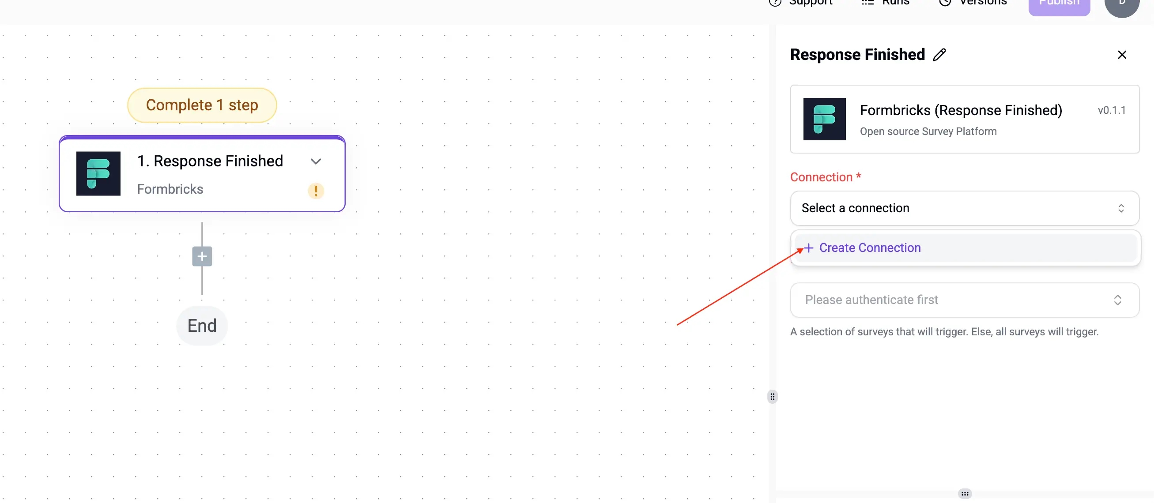1154x503 pixels.
Task: Click the Response Finished node chevron to expand
Action: pos(316,161)
